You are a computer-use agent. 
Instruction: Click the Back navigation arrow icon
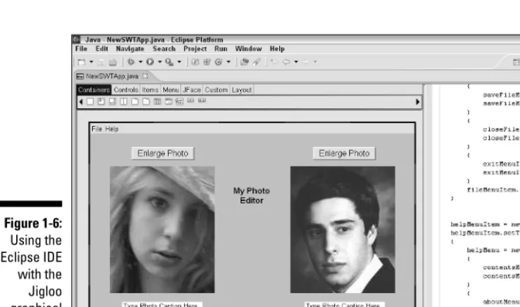coord(286,62)
